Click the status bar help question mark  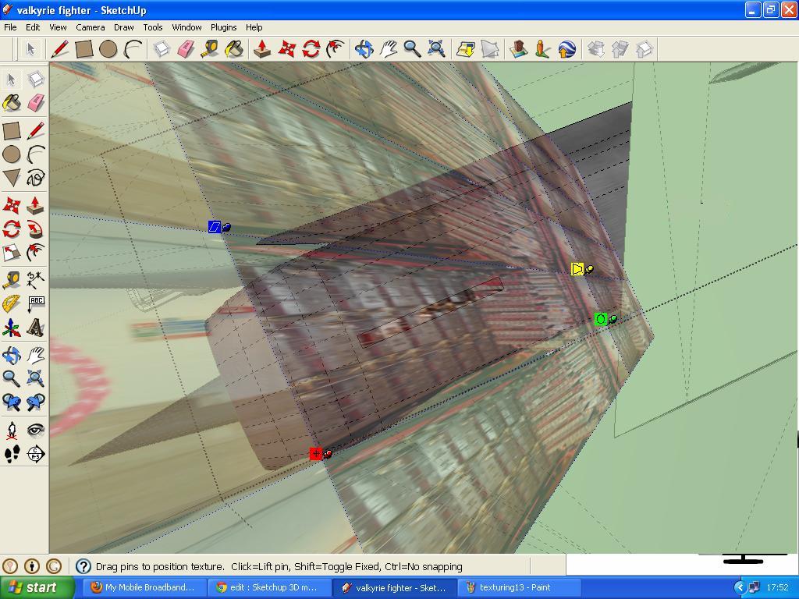point(82,566)
